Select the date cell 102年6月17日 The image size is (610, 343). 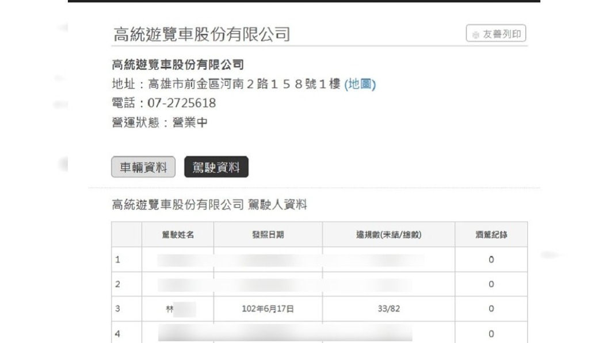[x=268, y=309]
